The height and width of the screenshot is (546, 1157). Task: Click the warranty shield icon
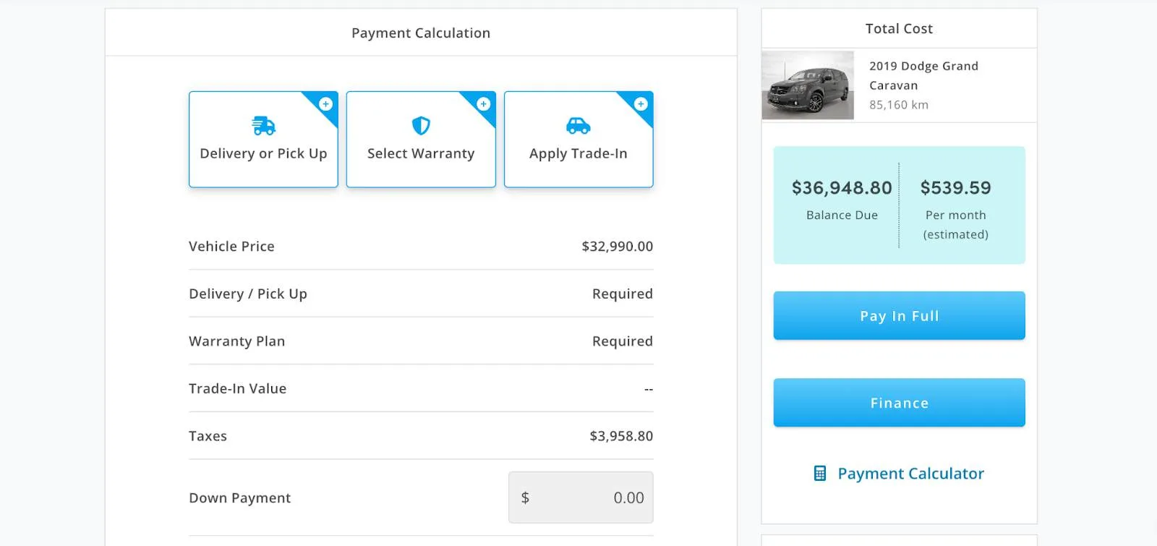click(421, 126)
